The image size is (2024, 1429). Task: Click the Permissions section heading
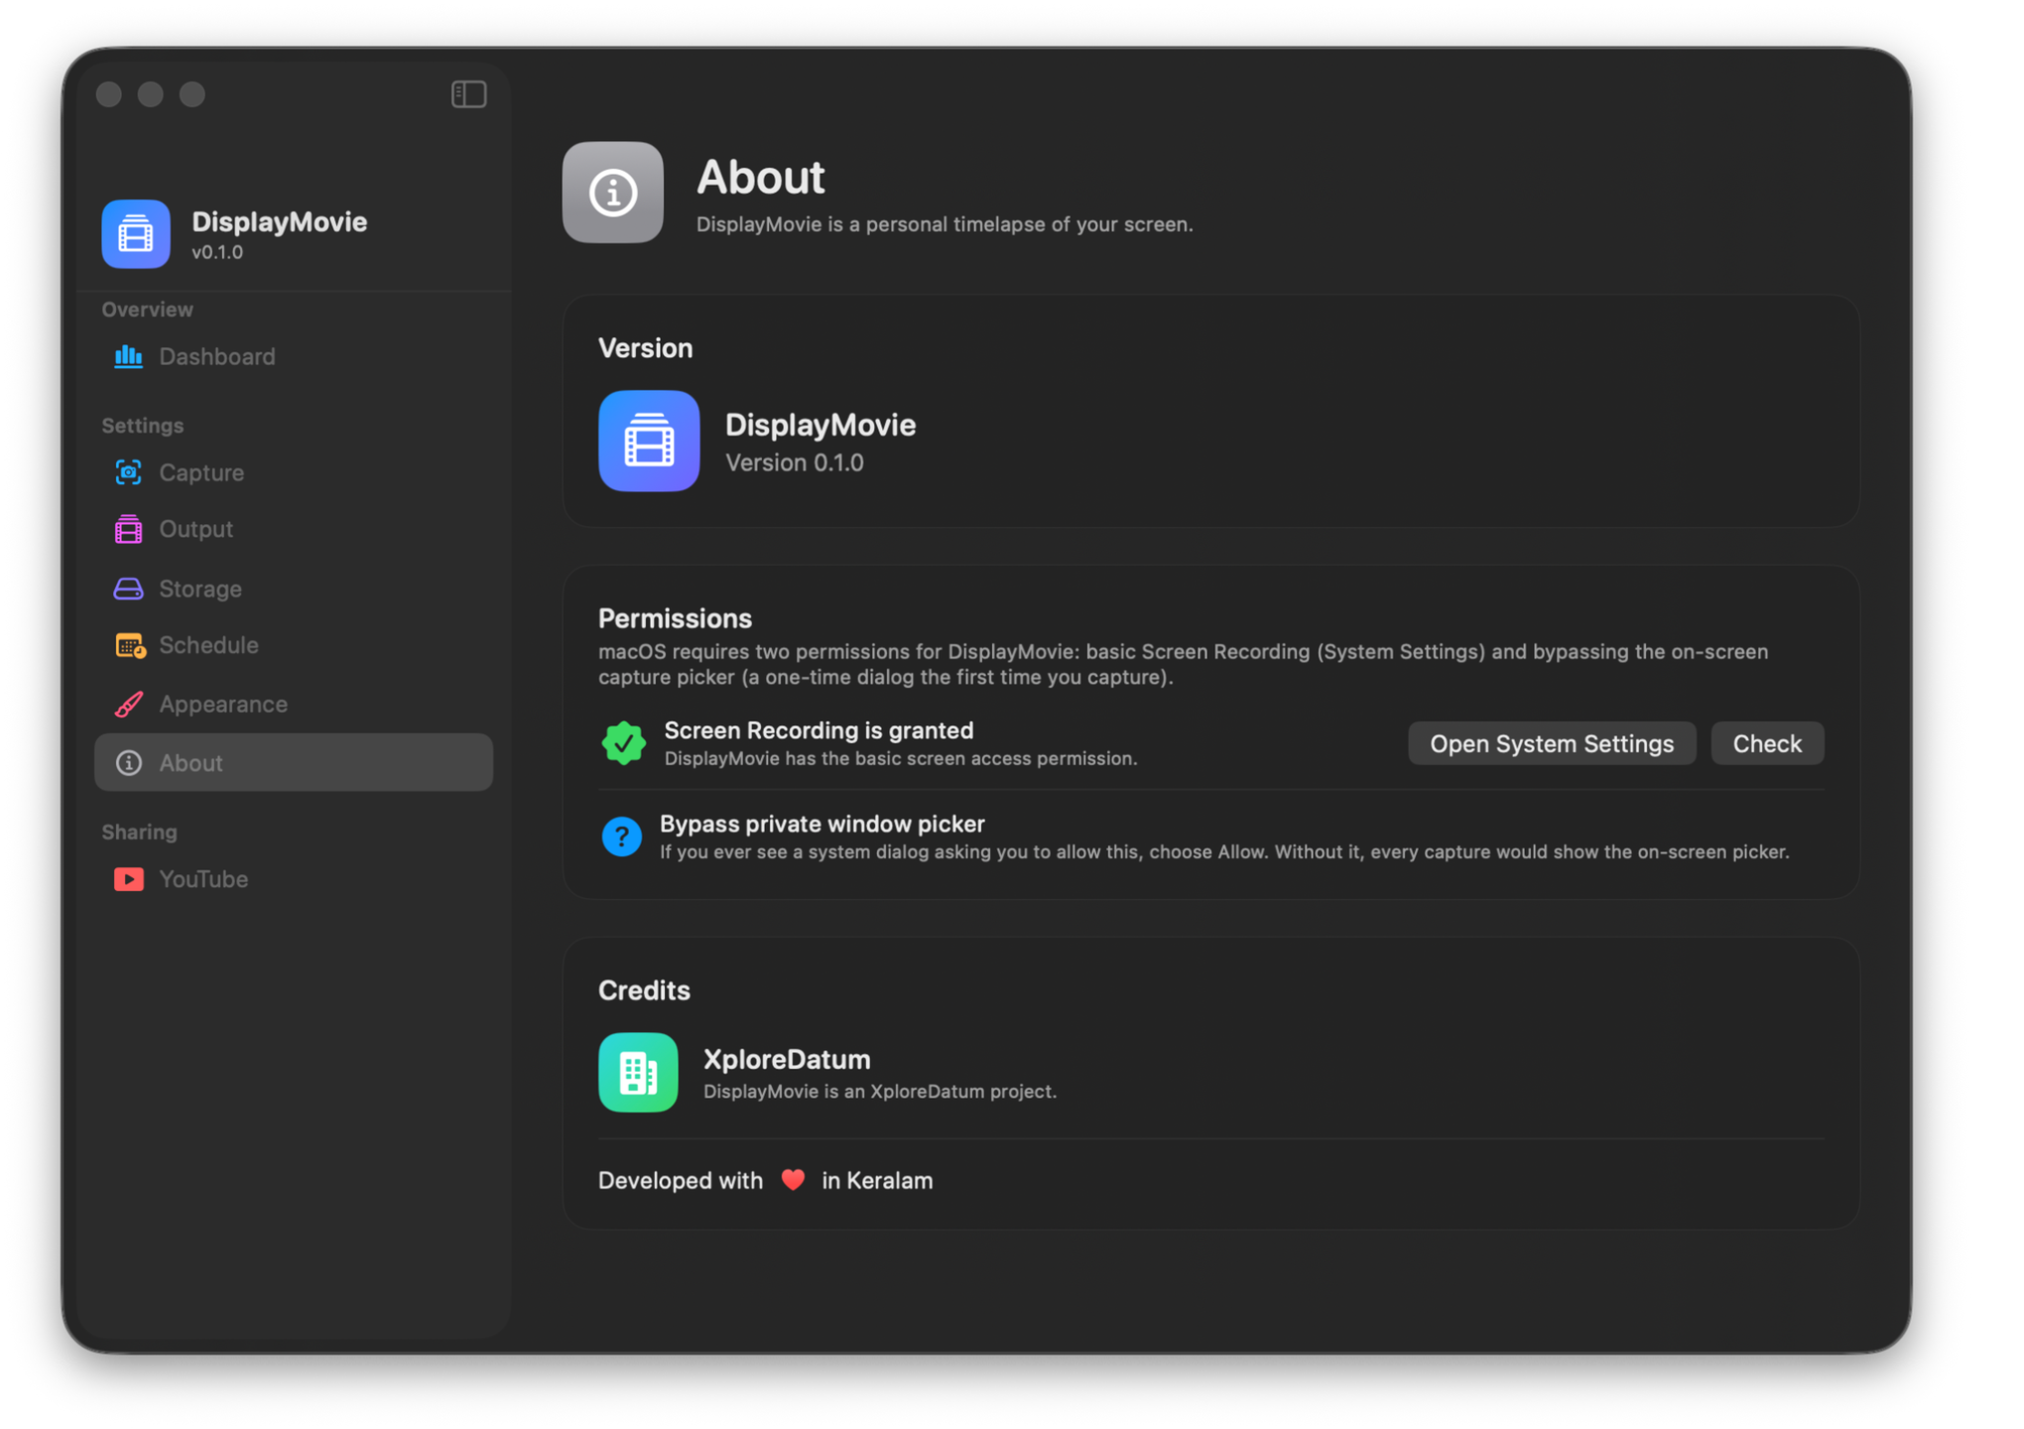(x=675, y=618)
